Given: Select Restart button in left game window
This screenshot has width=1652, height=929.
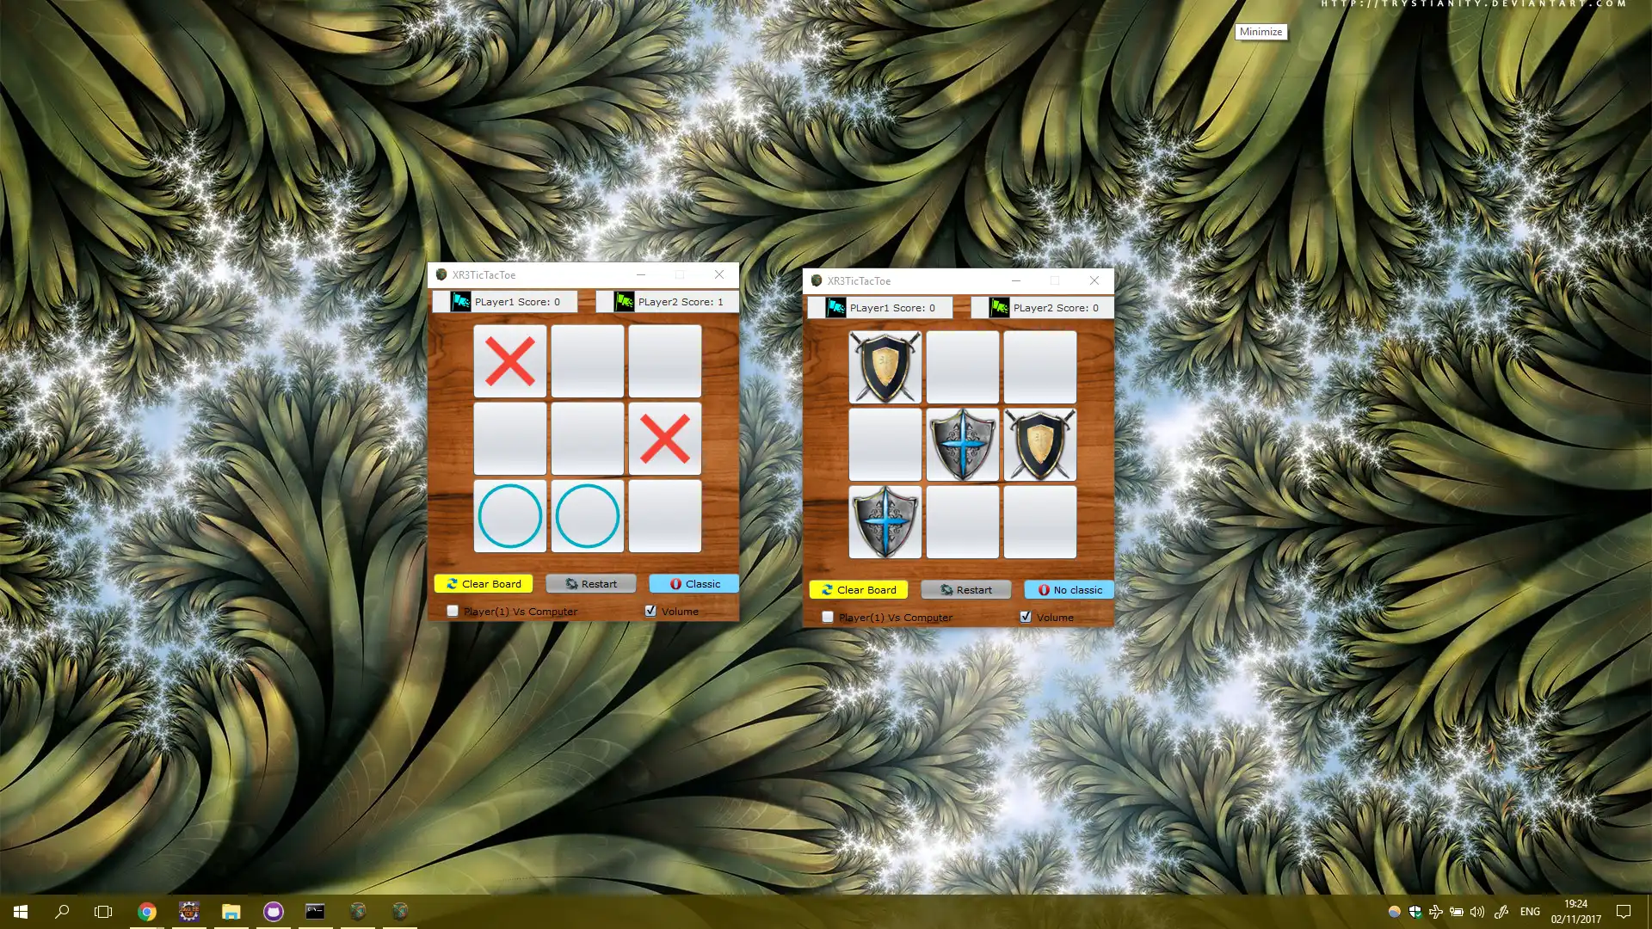Looking at the screenshot, I should point(589,583).
